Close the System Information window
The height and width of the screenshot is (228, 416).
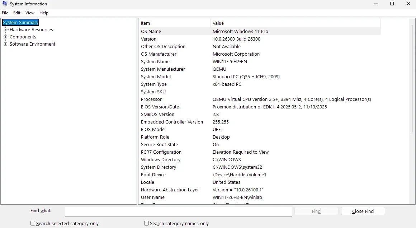[408, 4]
